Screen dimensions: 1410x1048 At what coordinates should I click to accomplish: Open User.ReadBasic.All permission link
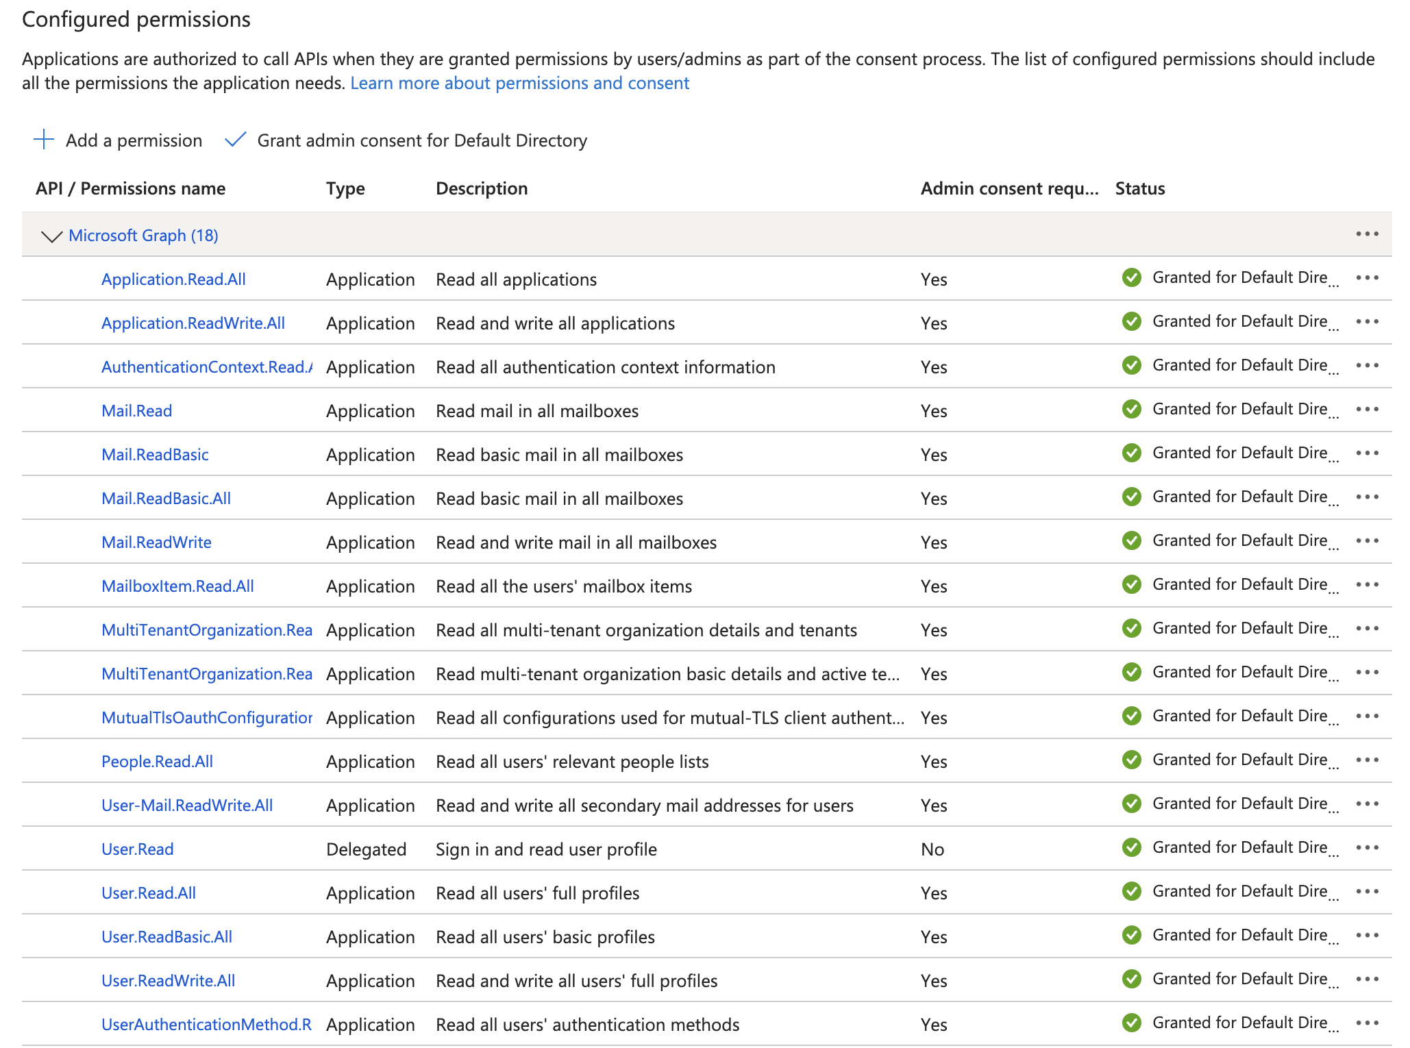click(x=166, y=937)
